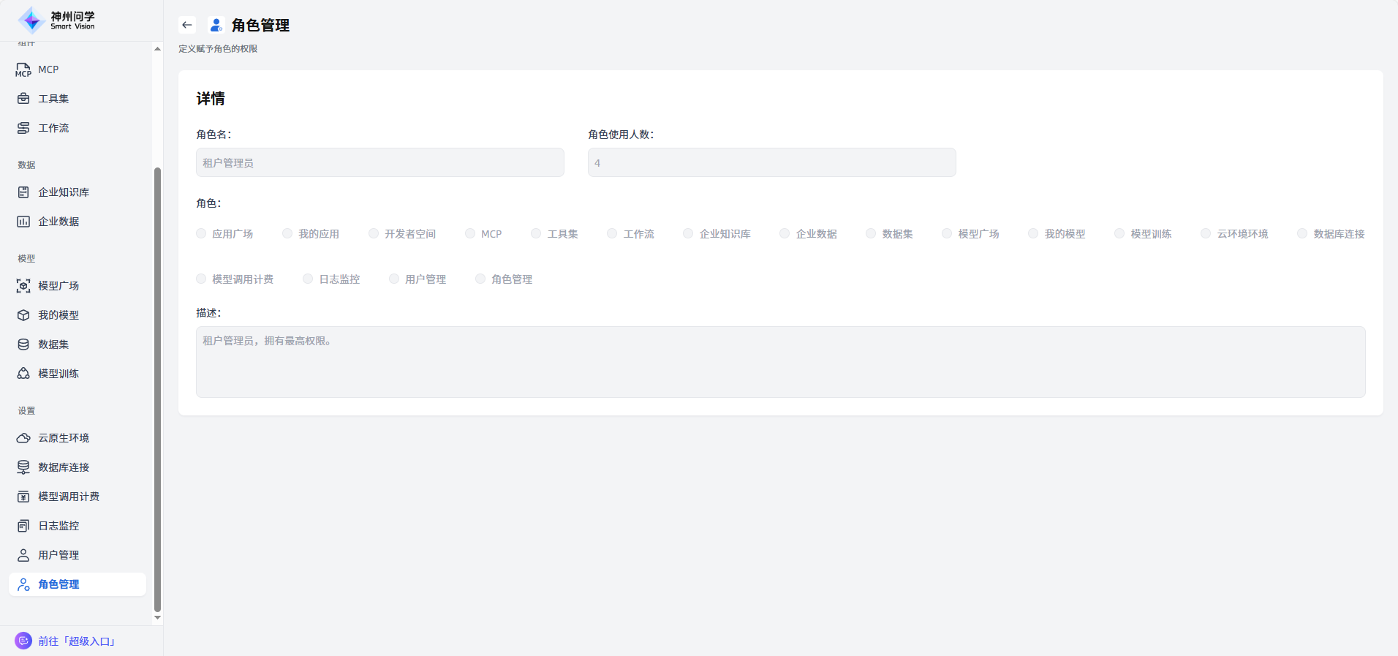Click the 前往「超级入口」 link
The image size is (1398, 656).
click(77, 641)
